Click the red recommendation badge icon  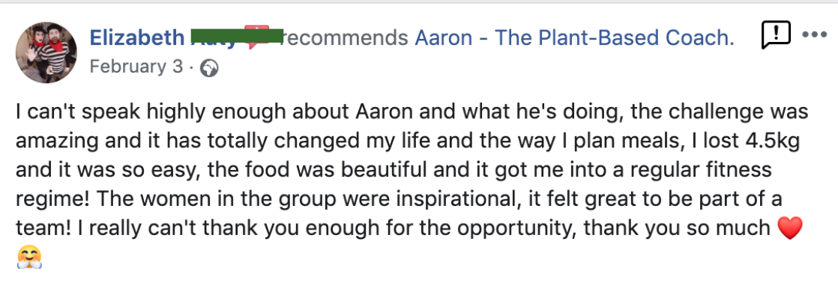(256, 37)
